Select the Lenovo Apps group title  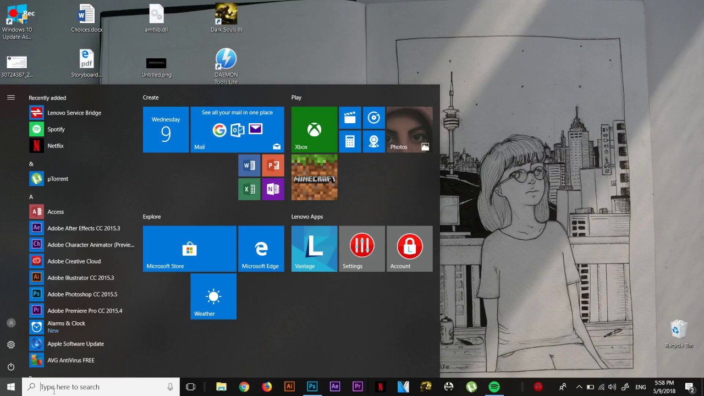pyautogui.click(x=307, y=217)
